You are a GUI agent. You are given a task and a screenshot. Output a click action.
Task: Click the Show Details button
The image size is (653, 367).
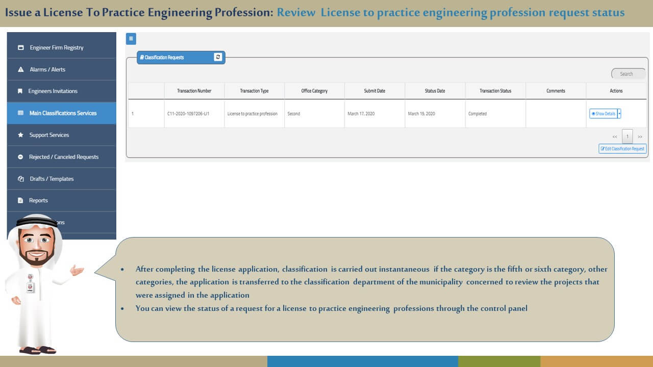(604, 114)
